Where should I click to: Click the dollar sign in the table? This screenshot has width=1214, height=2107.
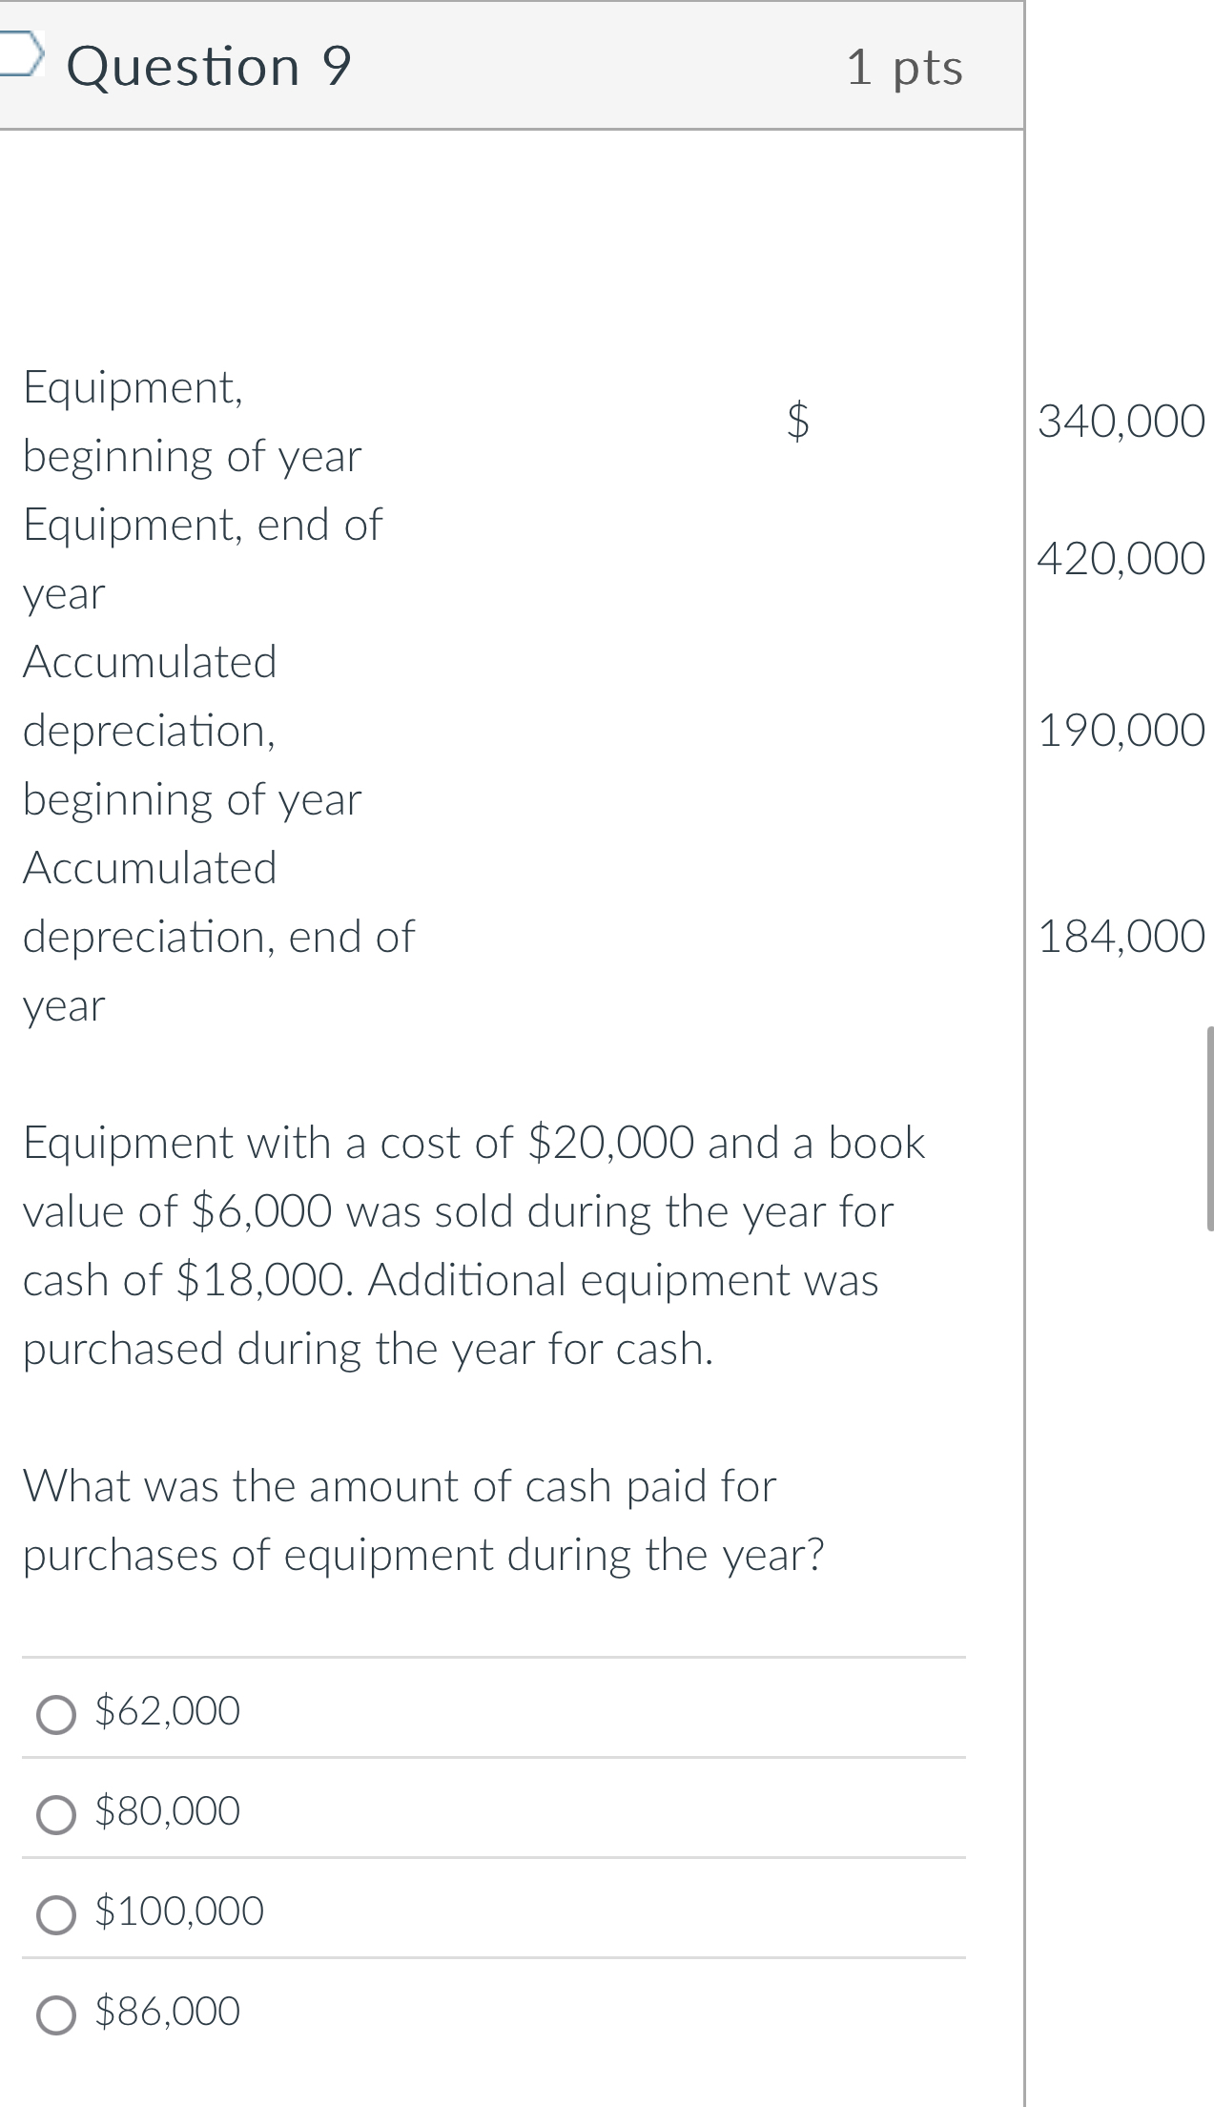point(798,421)
